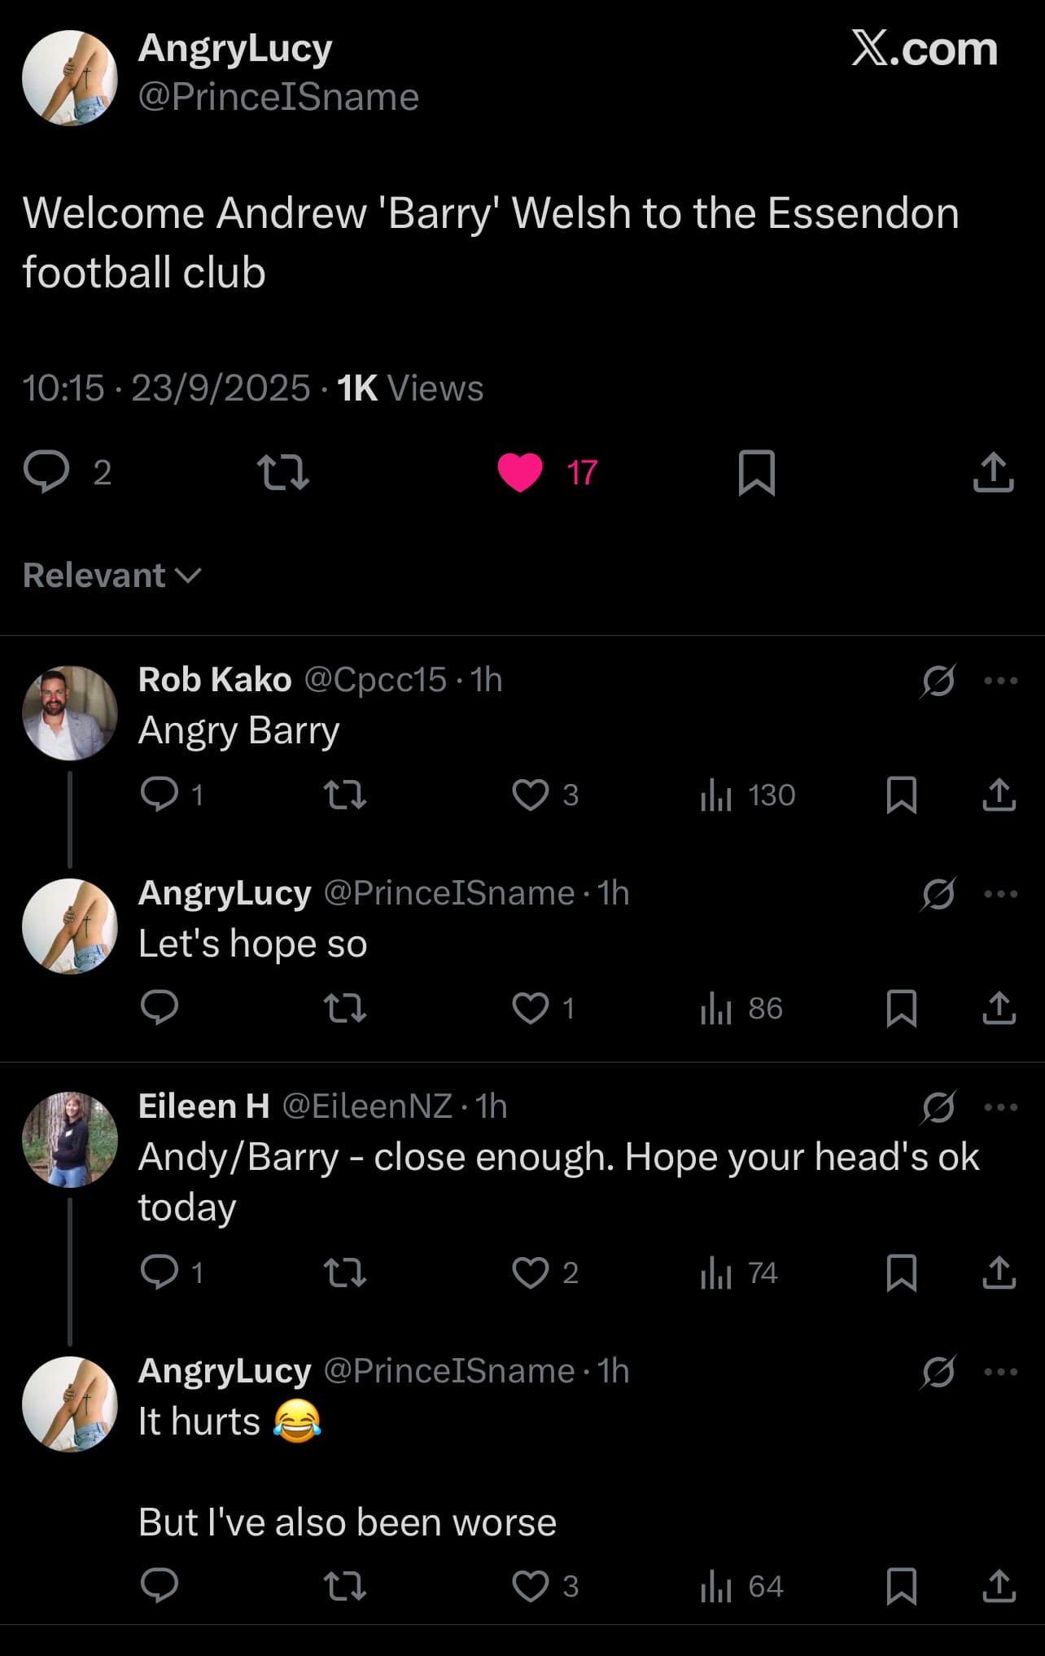Open Rob Kako profile name link

[215, 680]
